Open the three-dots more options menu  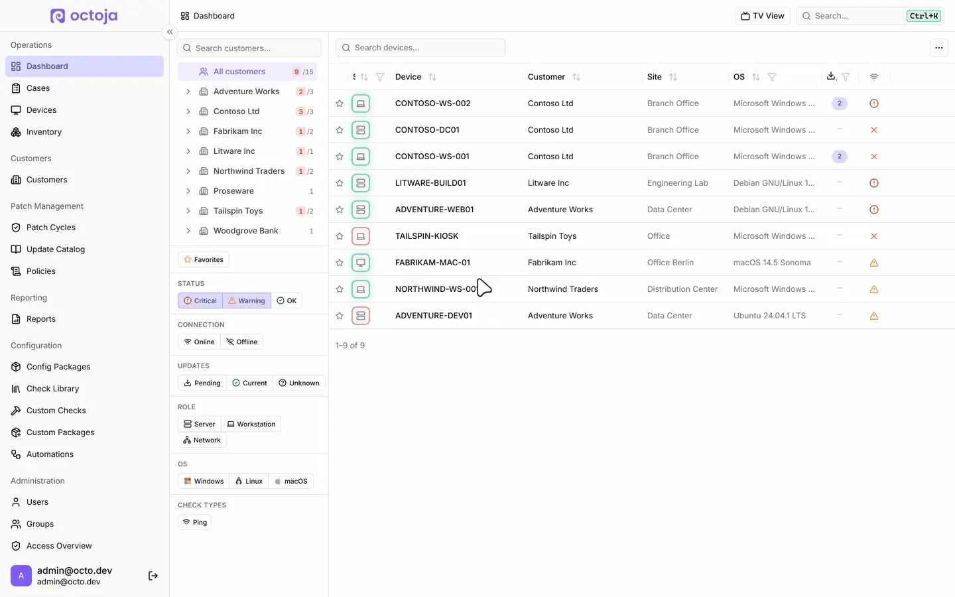tap(938, 48)
